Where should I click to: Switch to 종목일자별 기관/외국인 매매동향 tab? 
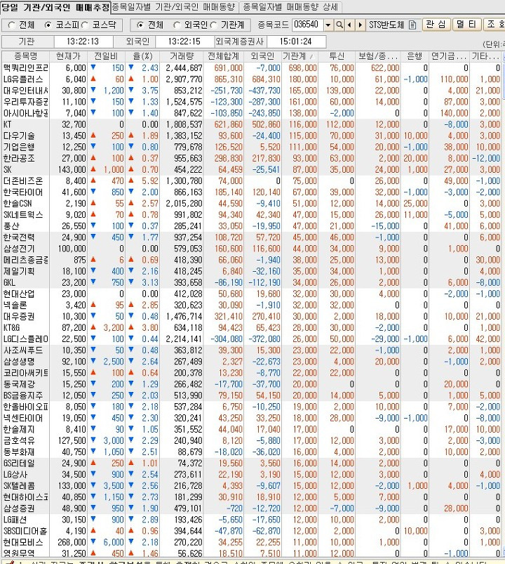click(x=173, y=7)
